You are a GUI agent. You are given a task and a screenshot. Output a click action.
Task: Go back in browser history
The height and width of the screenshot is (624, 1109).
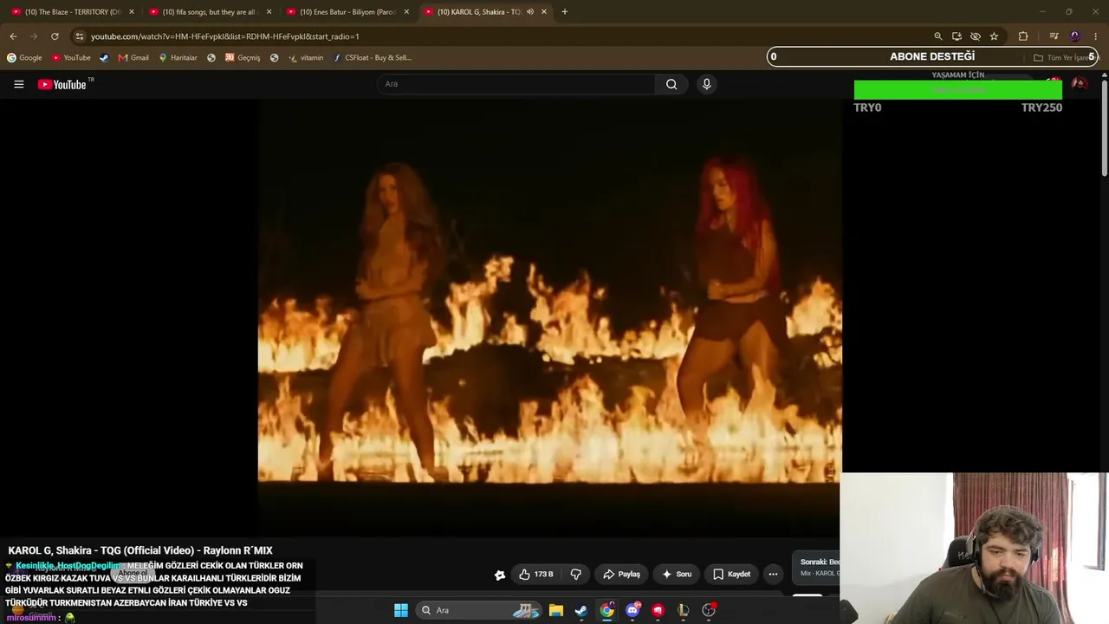pos(13,36)
